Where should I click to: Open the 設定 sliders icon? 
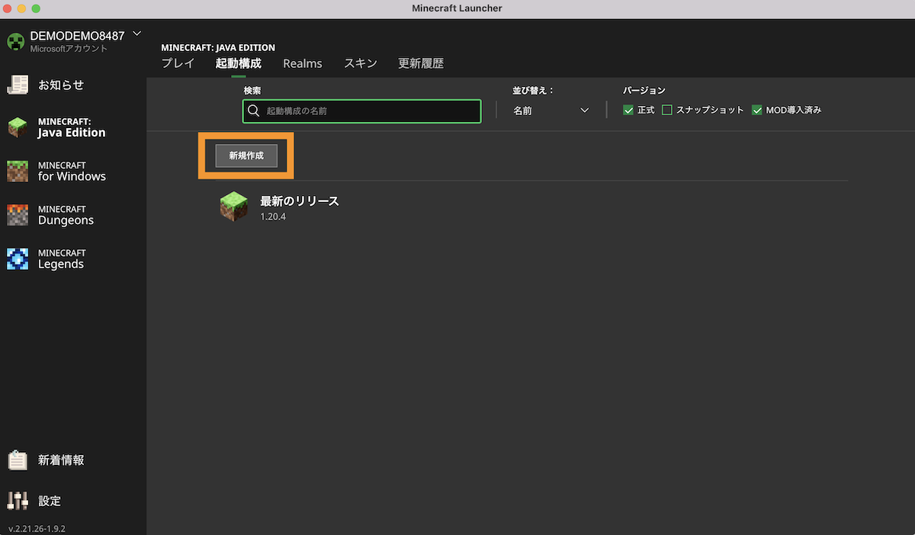(18, 501)
